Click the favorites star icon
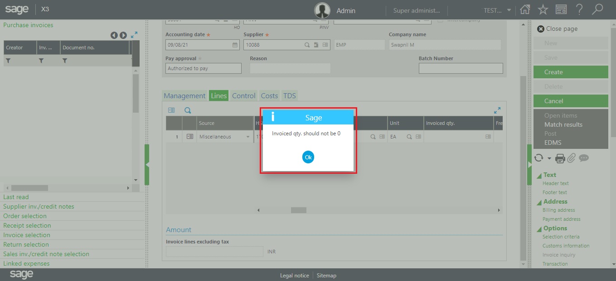The image size is (616, 281). (x=543, y=9)
